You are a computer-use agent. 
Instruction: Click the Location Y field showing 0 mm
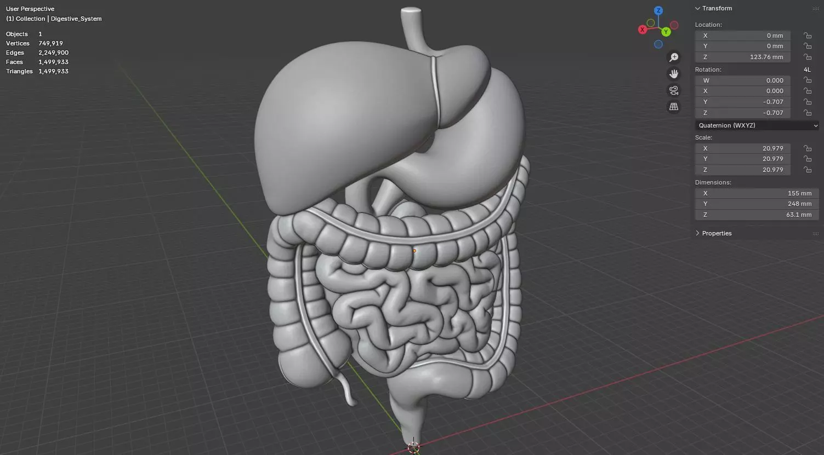(743, 47)
